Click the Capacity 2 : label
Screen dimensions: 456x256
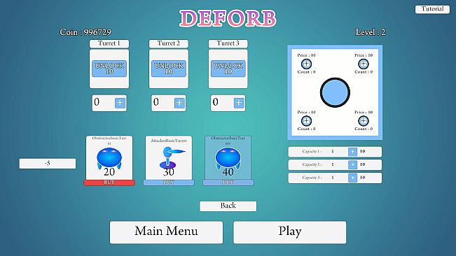tap(312, 164)
